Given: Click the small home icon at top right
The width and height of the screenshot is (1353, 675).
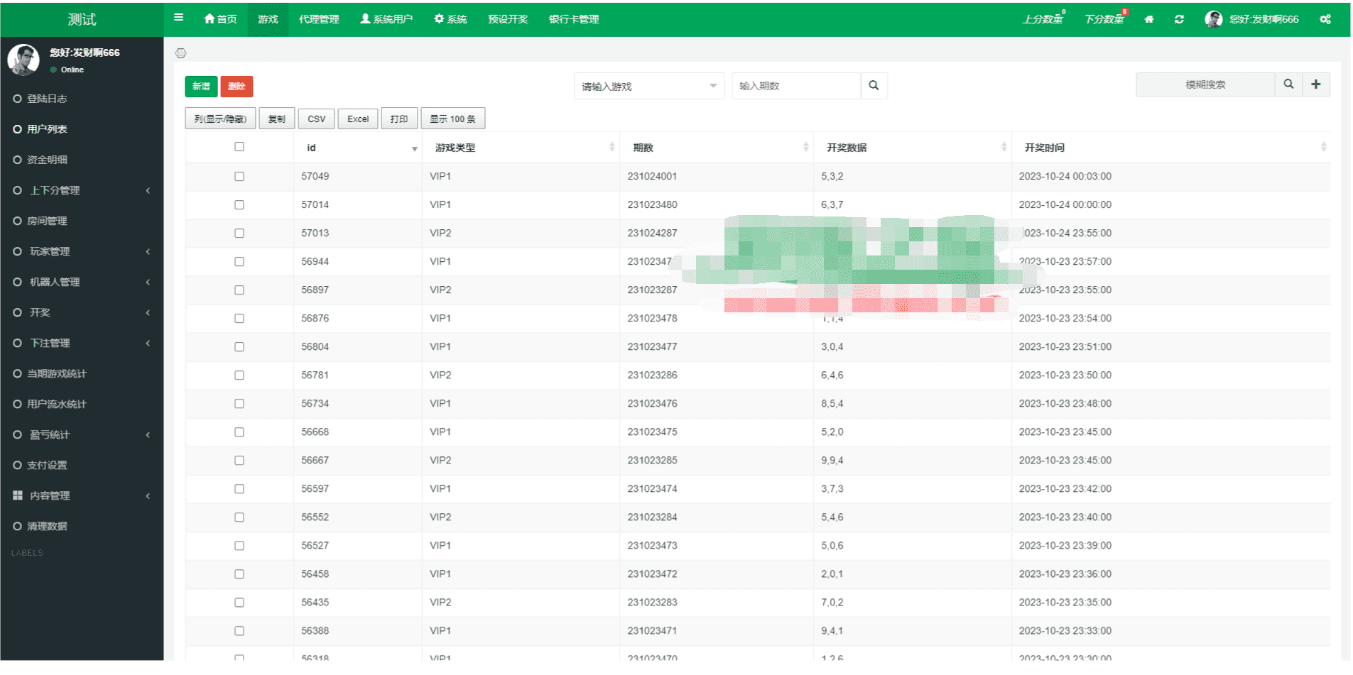Looking at the screenshot, I should coord(1149,19).
